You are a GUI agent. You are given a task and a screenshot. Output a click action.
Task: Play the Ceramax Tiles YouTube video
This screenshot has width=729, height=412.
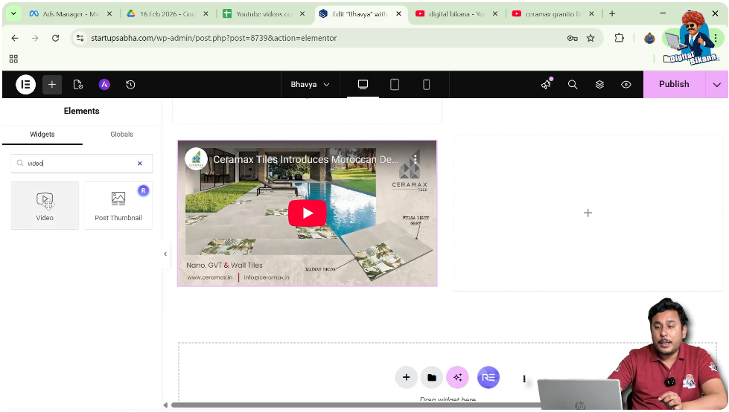pyautogui.click(x=308, y=213)
